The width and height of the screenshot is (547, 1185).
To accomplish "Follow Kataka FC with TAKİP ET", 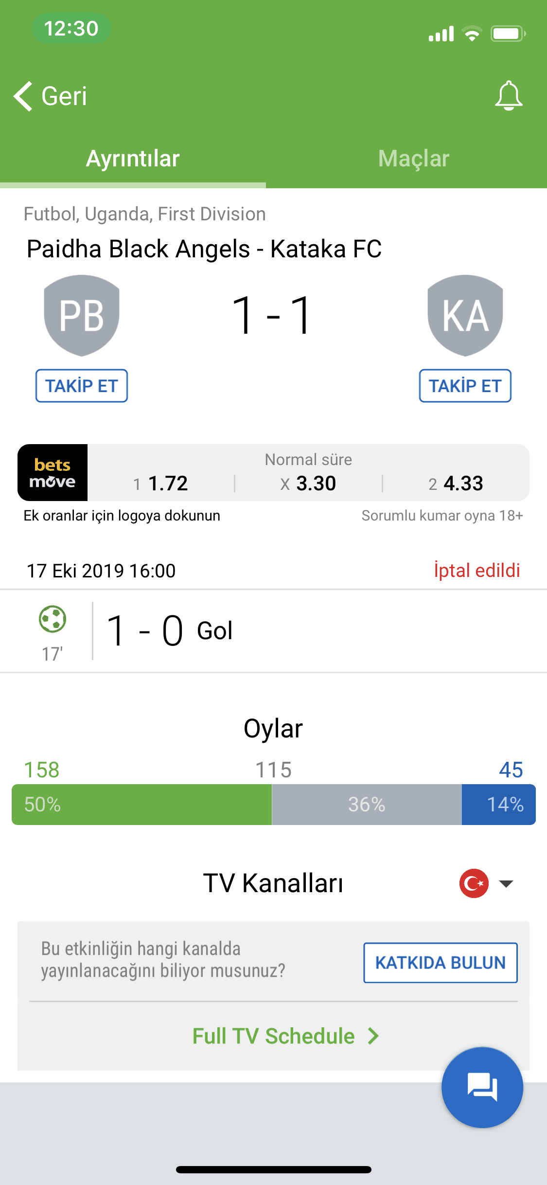I will point(465,386).
